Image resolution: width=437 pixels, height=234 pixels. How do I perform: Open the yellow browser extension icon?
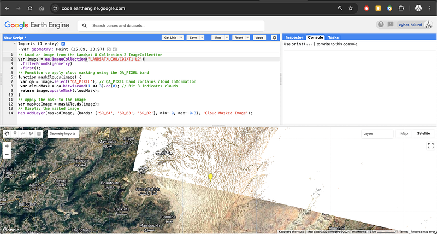[x=378, y=8]
